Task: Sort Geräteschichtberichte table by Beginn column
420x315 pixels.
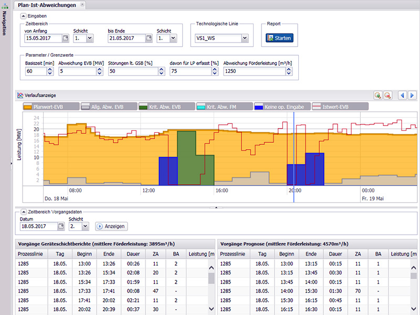Action: tap(85, 254)
